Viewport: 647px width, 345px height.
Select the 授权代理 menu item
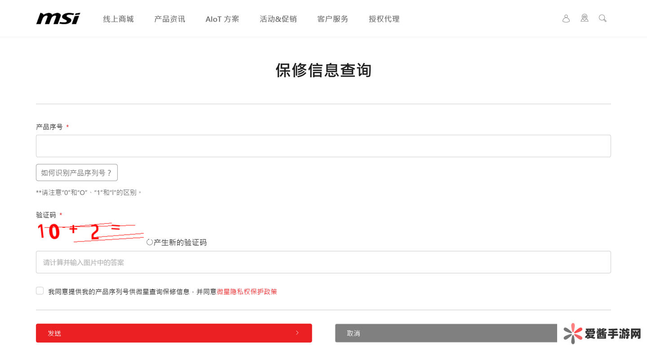pyautogui.click(x=384, y=19)
